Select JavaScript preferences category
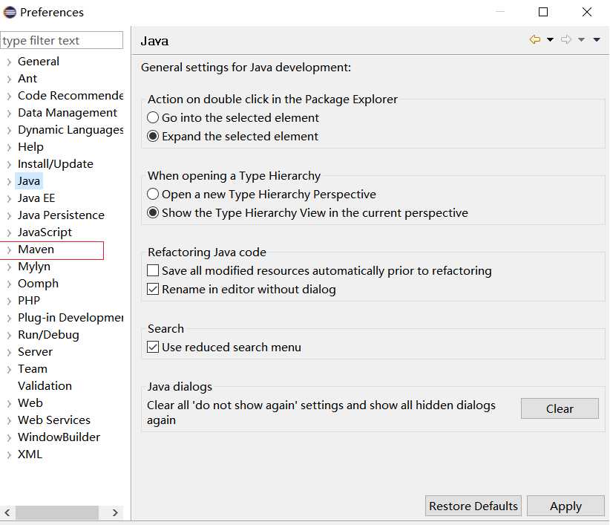This screenshot has width=610, height=525. (45, 232)
